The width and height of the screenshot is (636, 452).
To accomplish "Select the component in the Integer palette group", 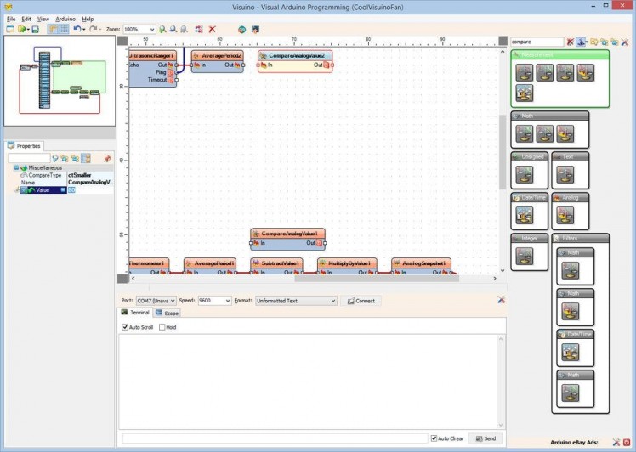I will [x=524, y=257].
